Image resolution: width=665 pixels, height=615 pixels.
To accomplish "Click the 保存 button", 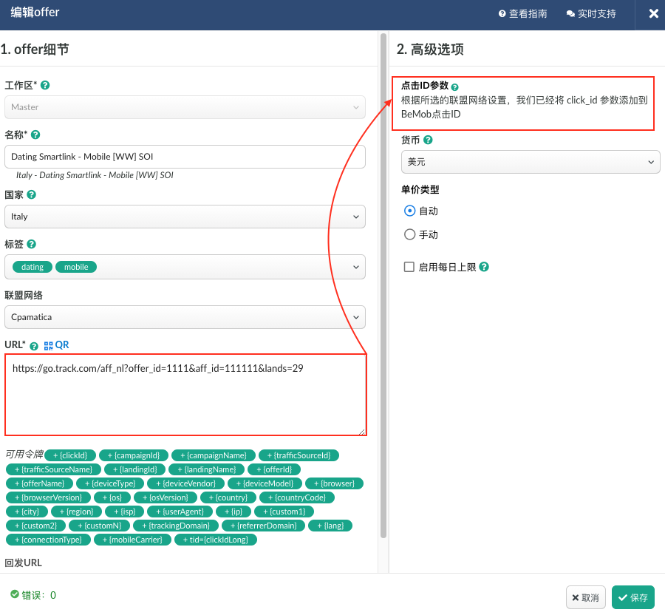I will (633, 597).
